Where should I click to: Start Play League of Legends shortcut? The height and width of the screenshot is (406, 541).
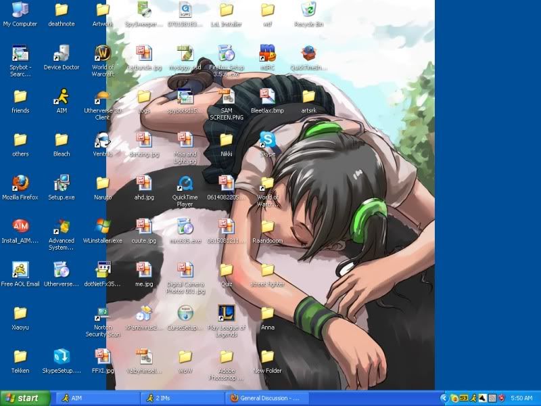click(x=227, y=321)
